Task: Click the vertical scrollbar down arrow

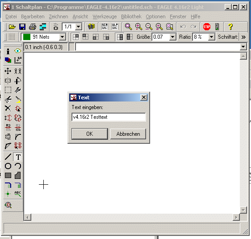Action: (x=243, y=210)
